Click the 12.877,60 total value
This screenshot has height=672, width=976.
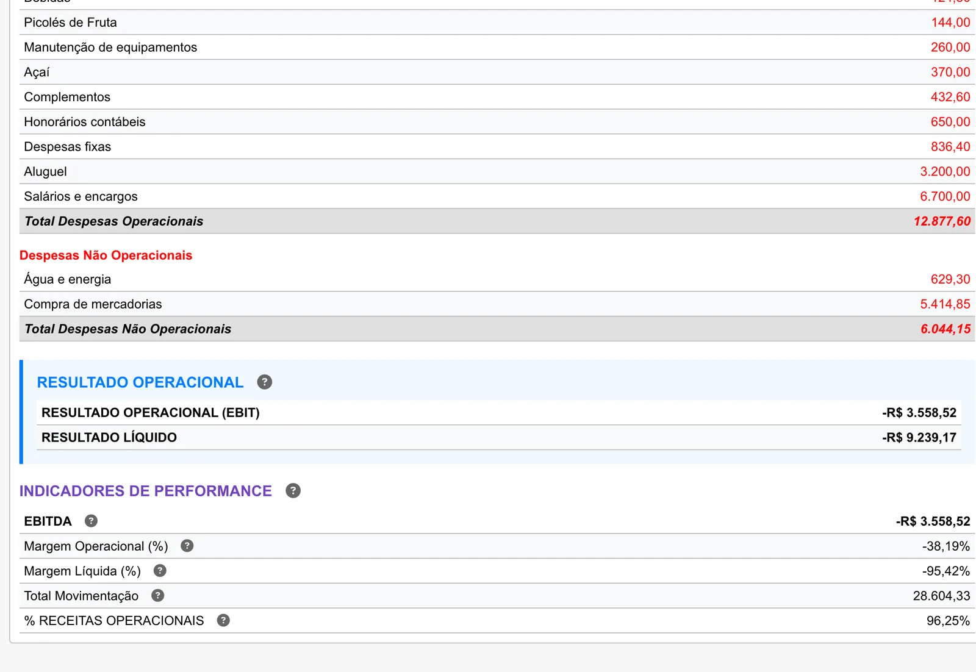(942, 221)
